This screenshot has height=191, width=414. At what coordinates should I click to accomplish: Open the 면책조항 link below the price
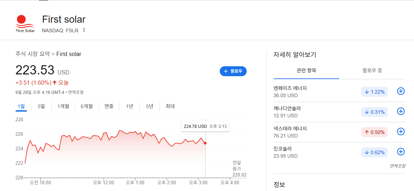[x=76, y=92]
